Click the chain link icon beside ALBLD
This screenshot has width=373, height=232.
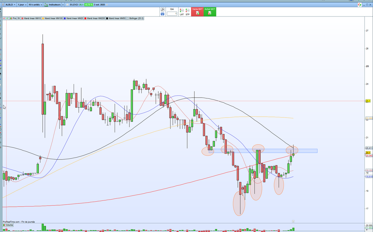tap(3, 5)
